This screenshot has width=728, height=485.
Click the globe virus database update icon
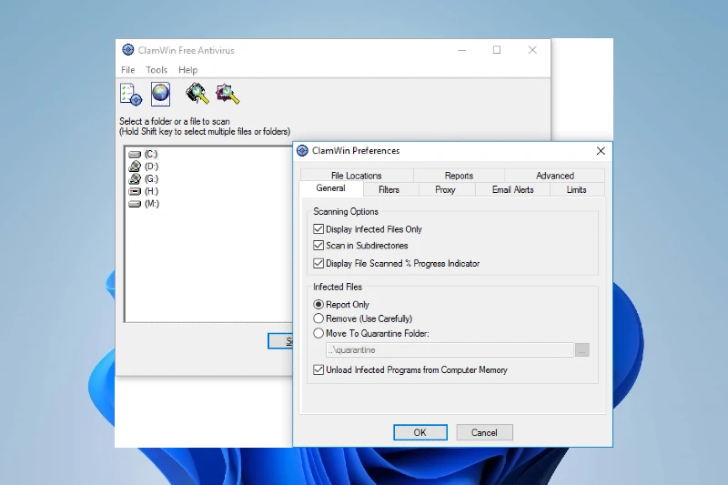point(161,95)
